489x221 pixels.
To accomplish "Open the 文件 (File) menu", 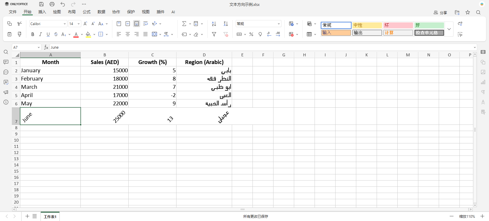I will click(x=13, y=12).
